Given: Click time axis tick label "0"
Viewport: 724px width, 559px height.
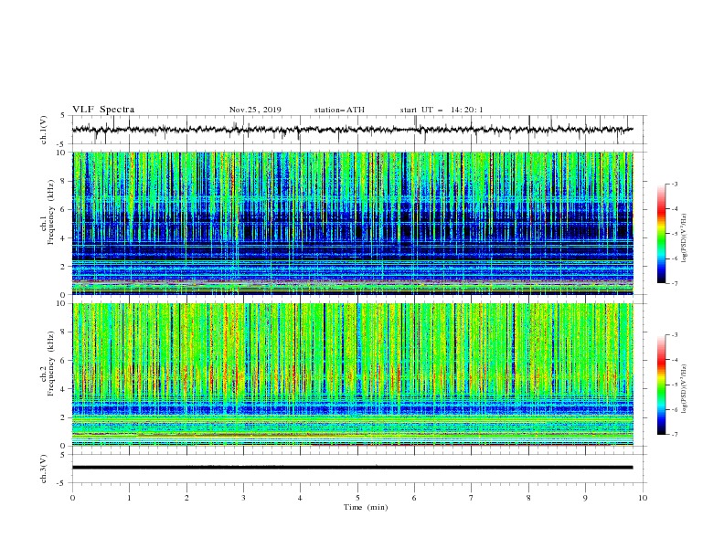Looking at the screenshot, I should (x=72, y=498).
